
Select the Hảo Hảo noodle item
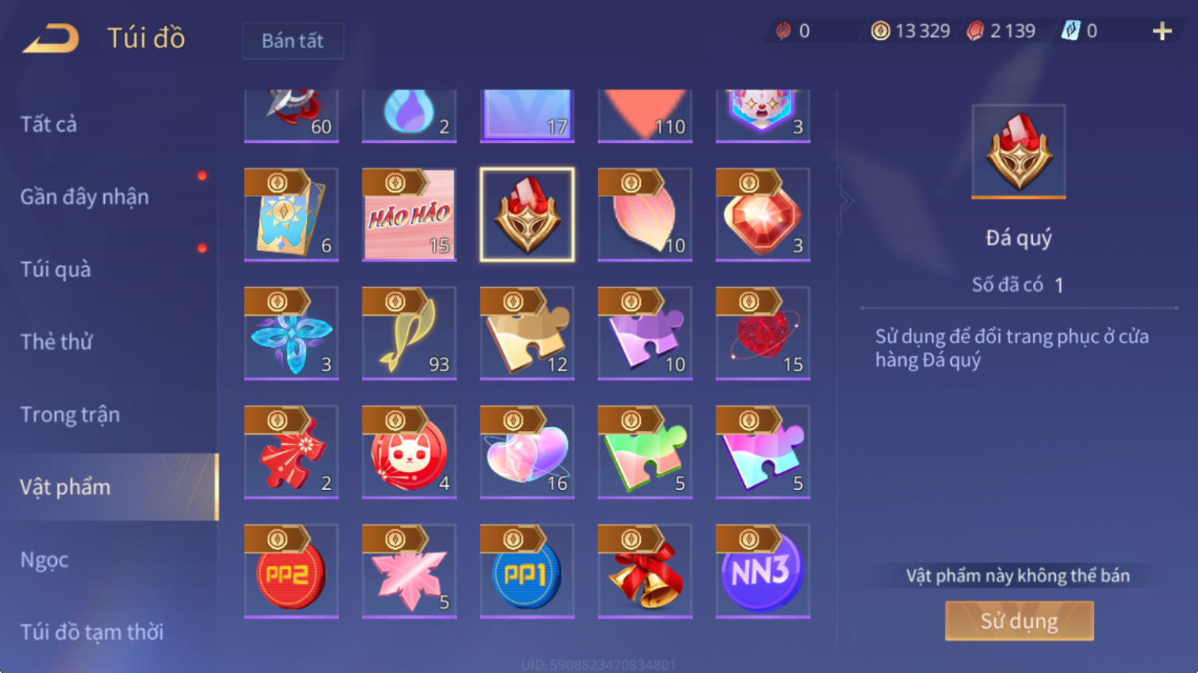coord(409,214)
